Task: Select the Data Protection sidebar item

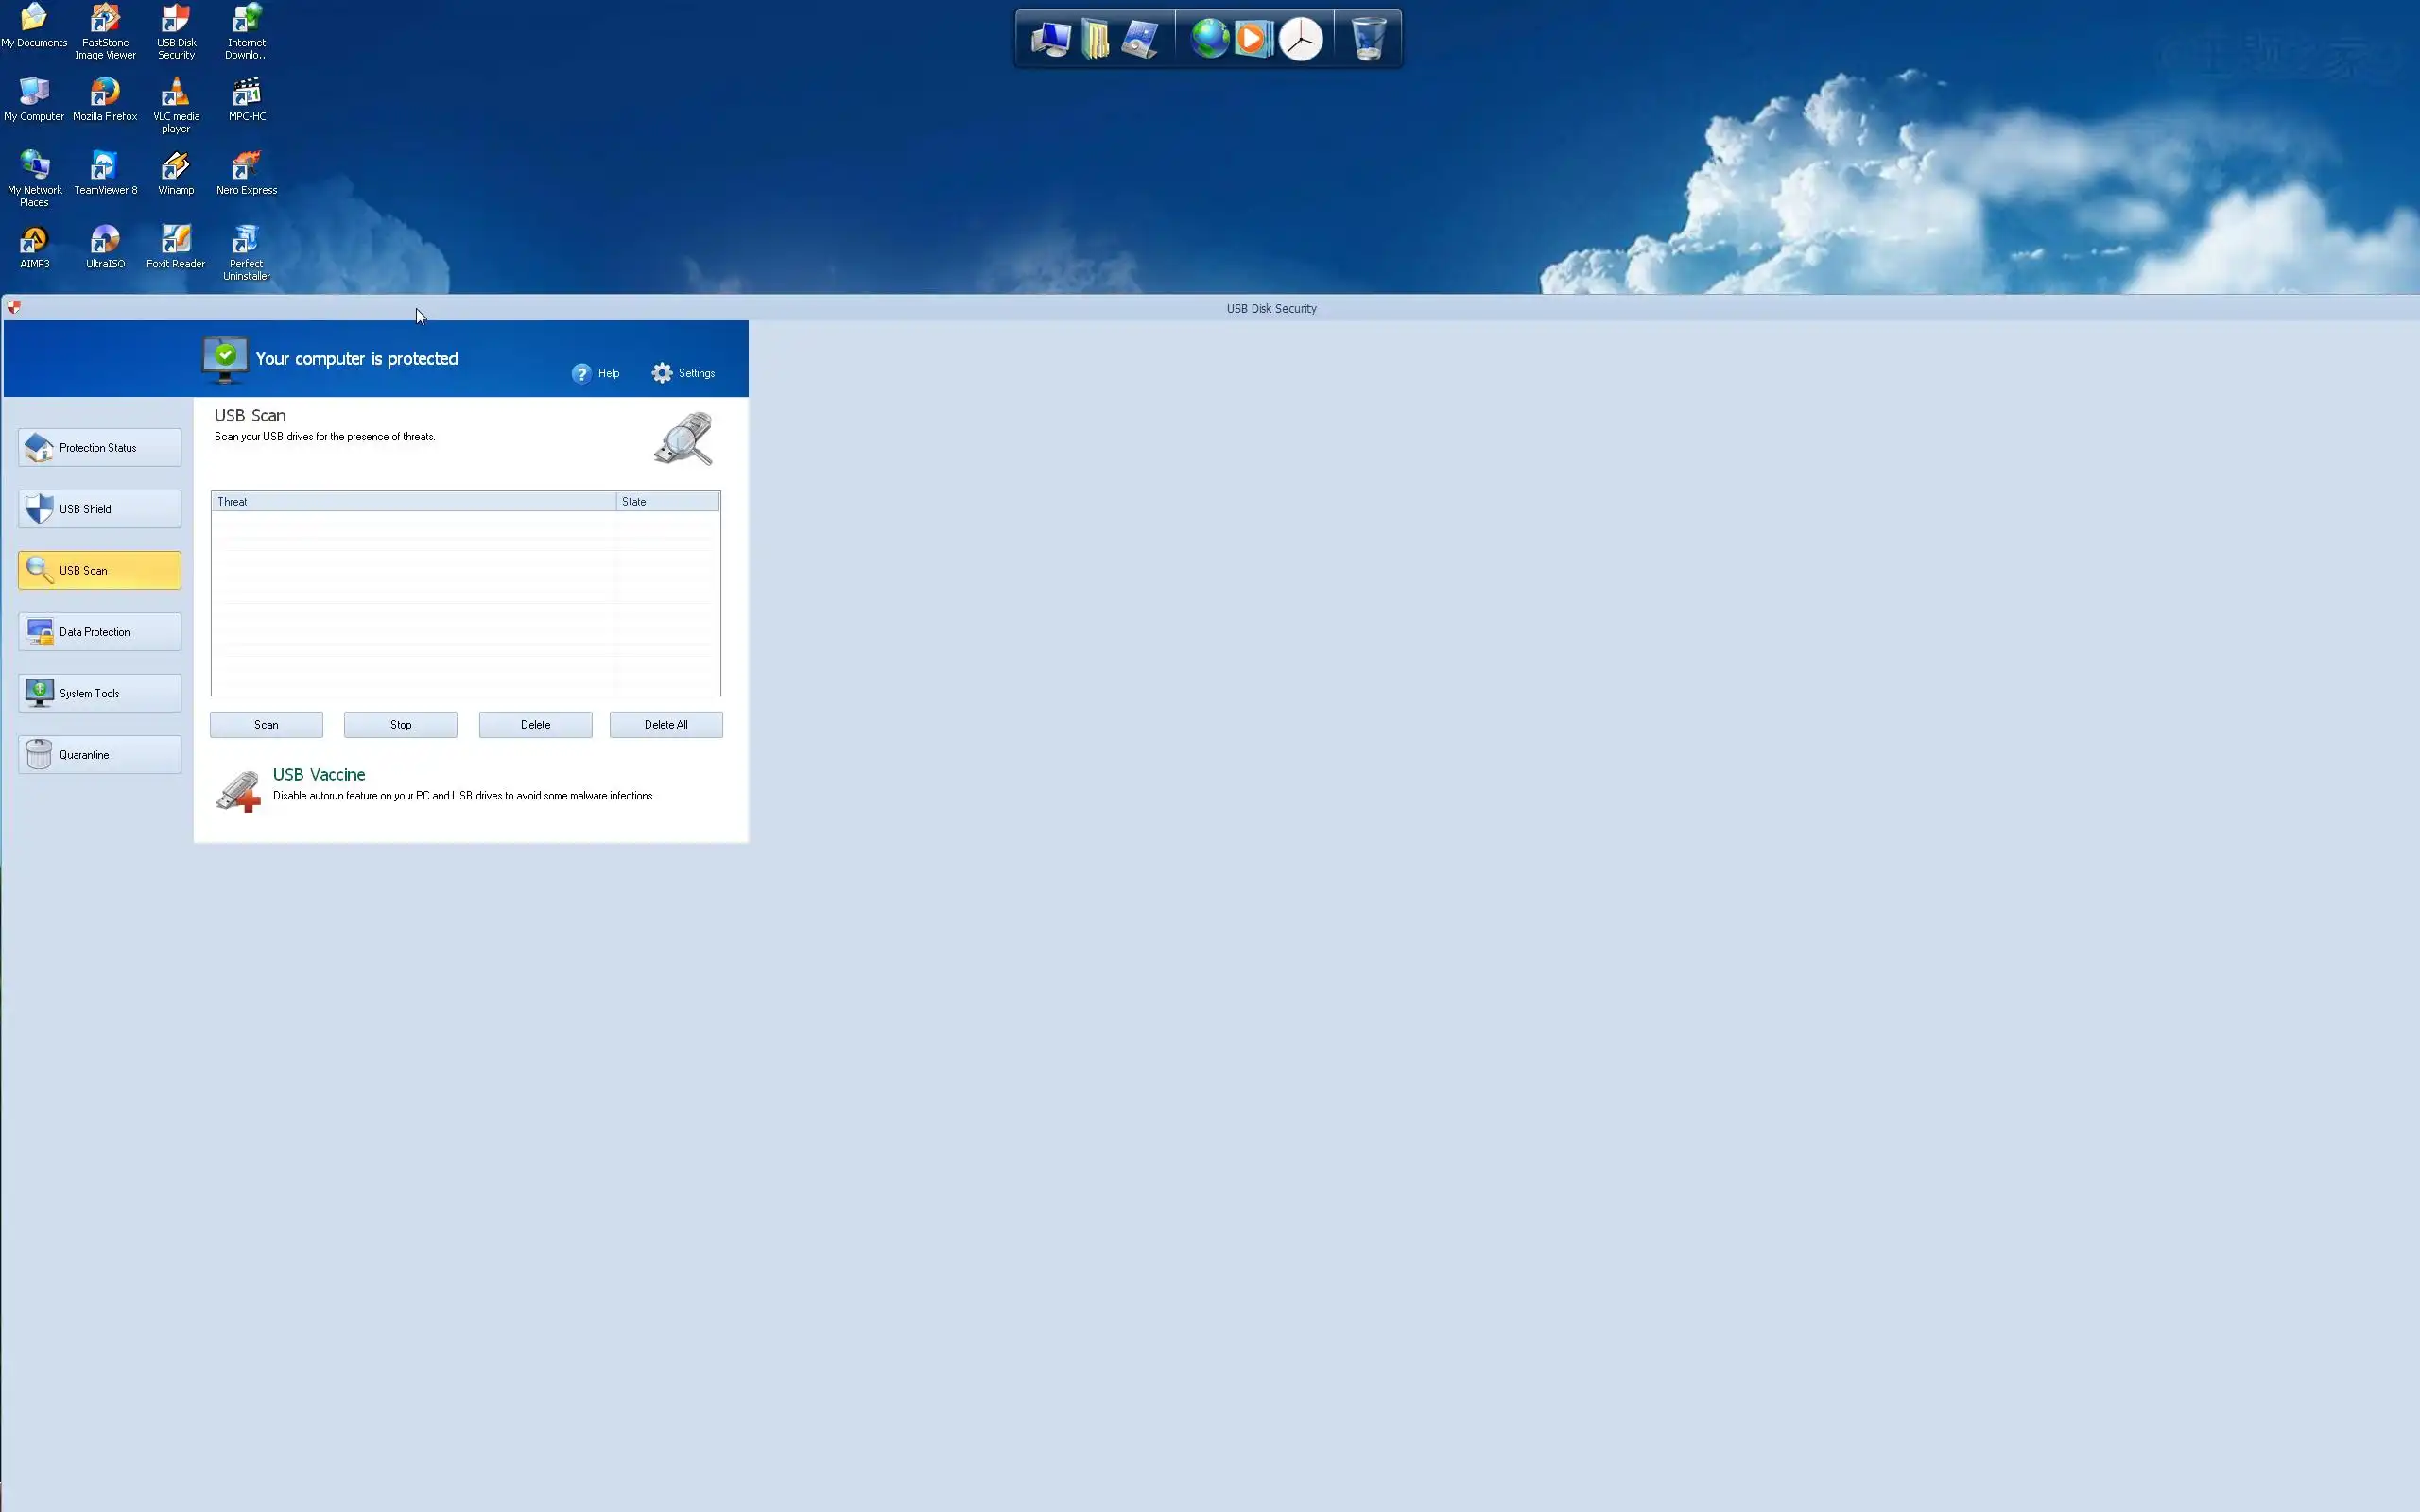Action: click(99, 632)
